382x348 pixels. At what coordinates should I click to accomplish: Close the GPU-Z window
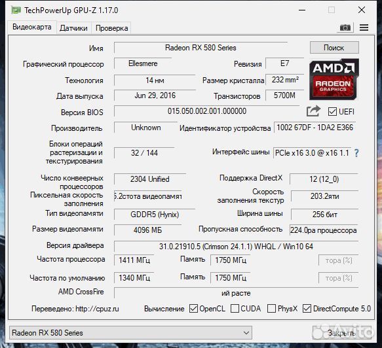pos(362,10)
